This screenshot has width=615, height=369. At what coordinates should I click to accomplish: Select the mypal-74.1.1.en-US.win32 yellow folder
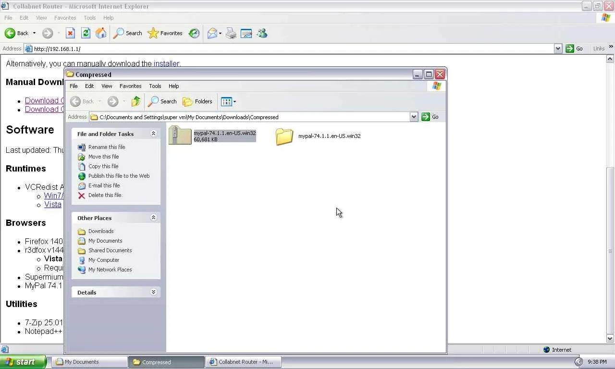tap(318, 136)
